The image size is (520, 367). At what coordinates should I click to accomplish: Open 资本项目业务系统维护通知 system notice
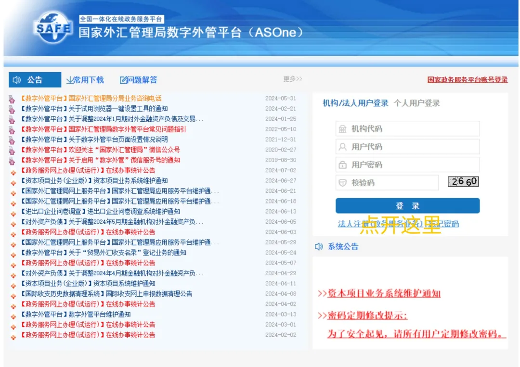click(x=384, y=293)
